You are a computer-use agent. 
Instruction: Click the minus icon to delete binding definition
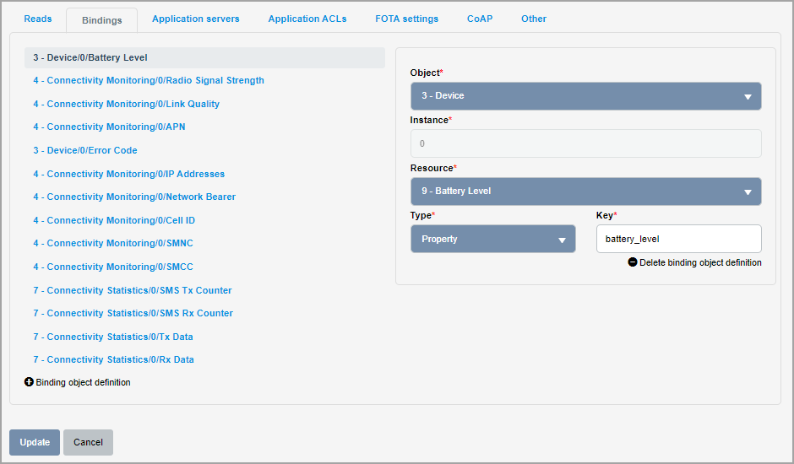click(633, 262)
